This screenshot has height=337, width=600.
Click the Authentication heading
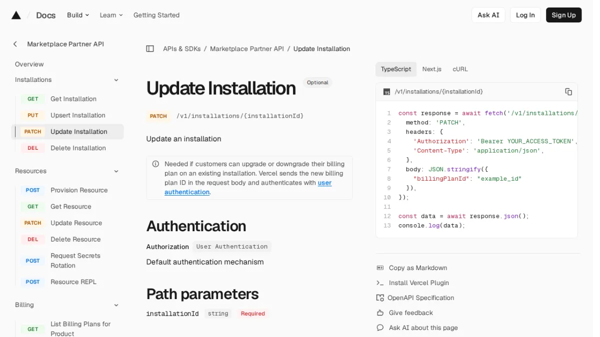196,226
